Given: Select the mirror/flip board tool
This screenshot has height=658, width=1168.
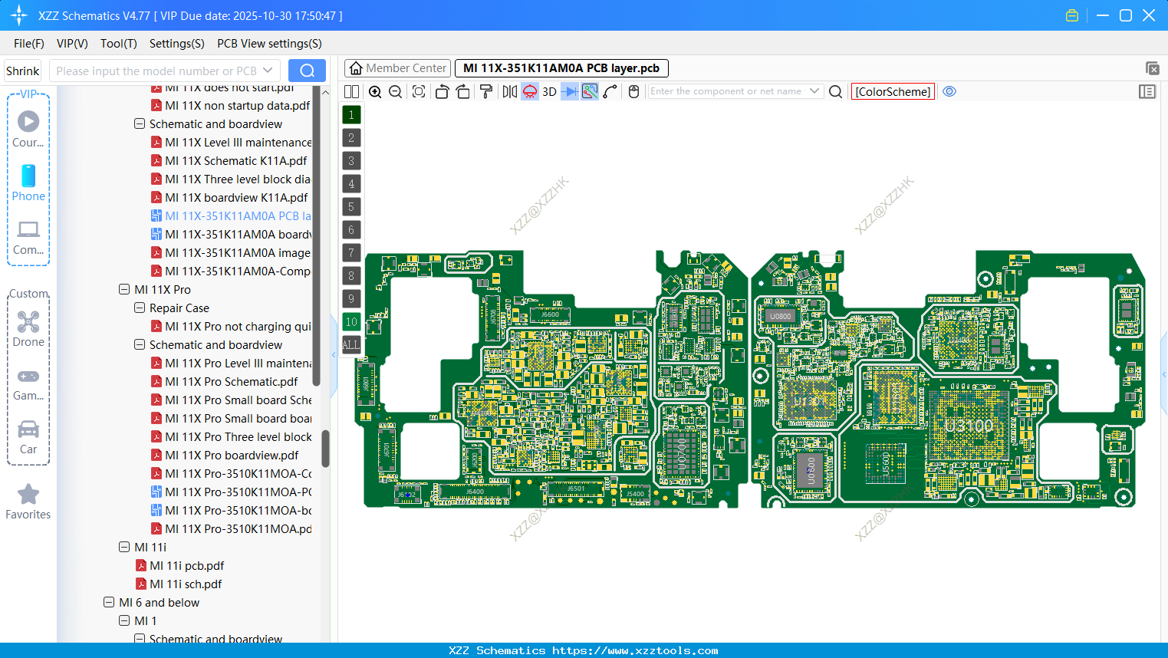Looking at the screenshot, I should 511,91.
